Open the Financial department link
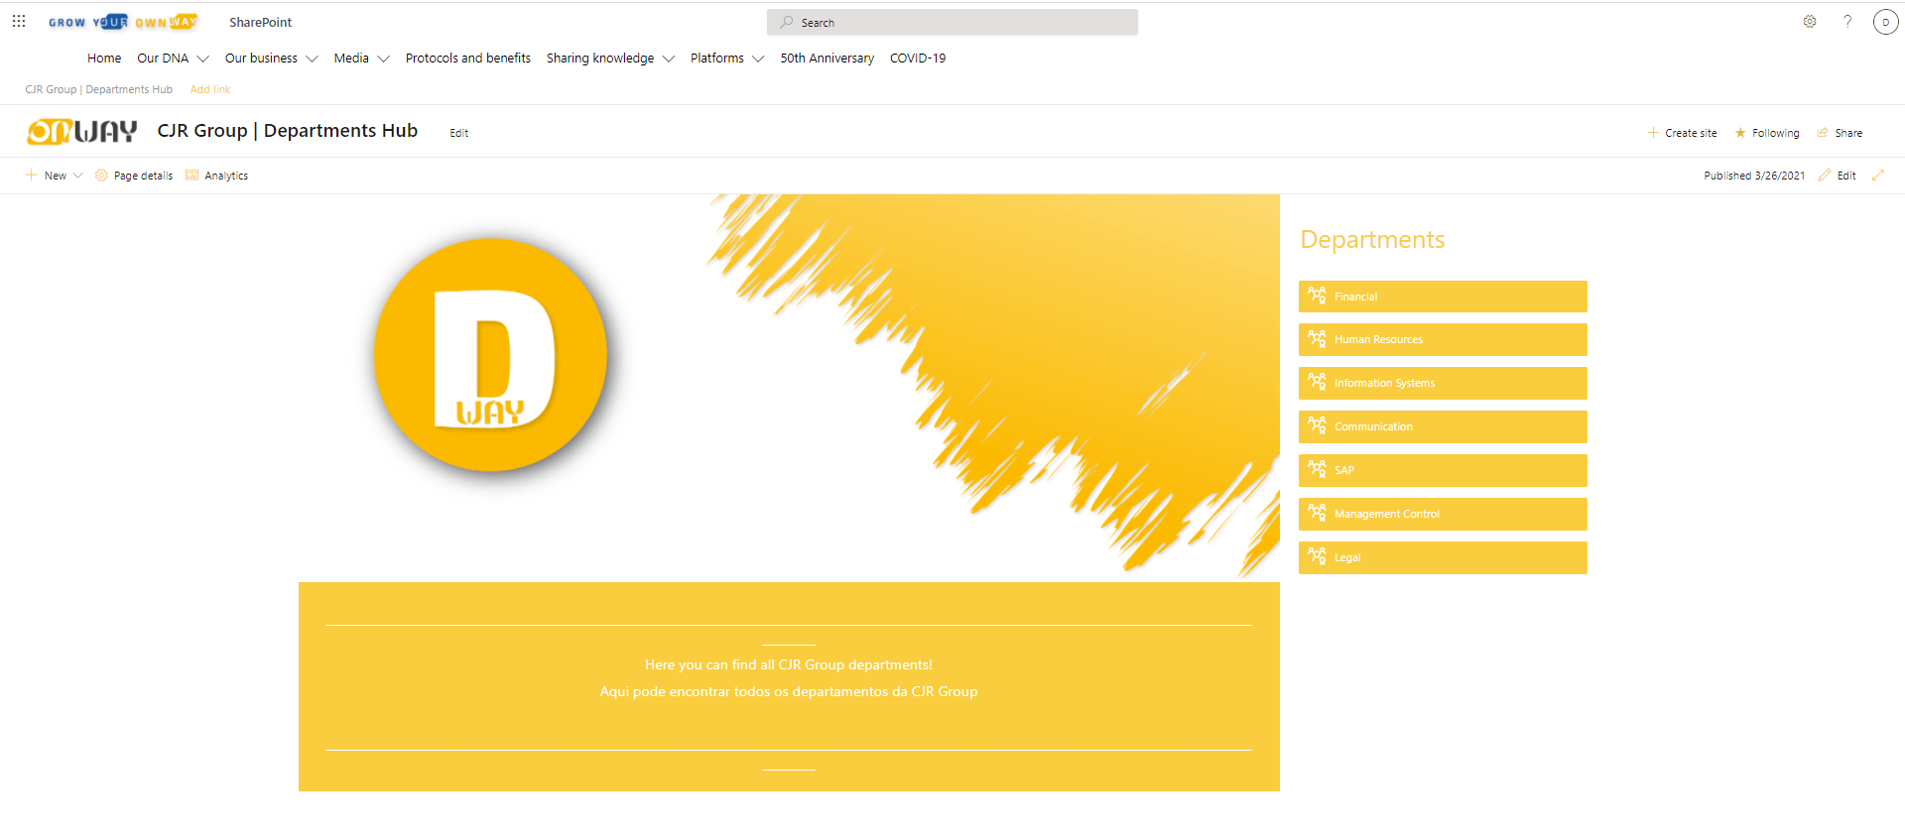 point(1443,297)
